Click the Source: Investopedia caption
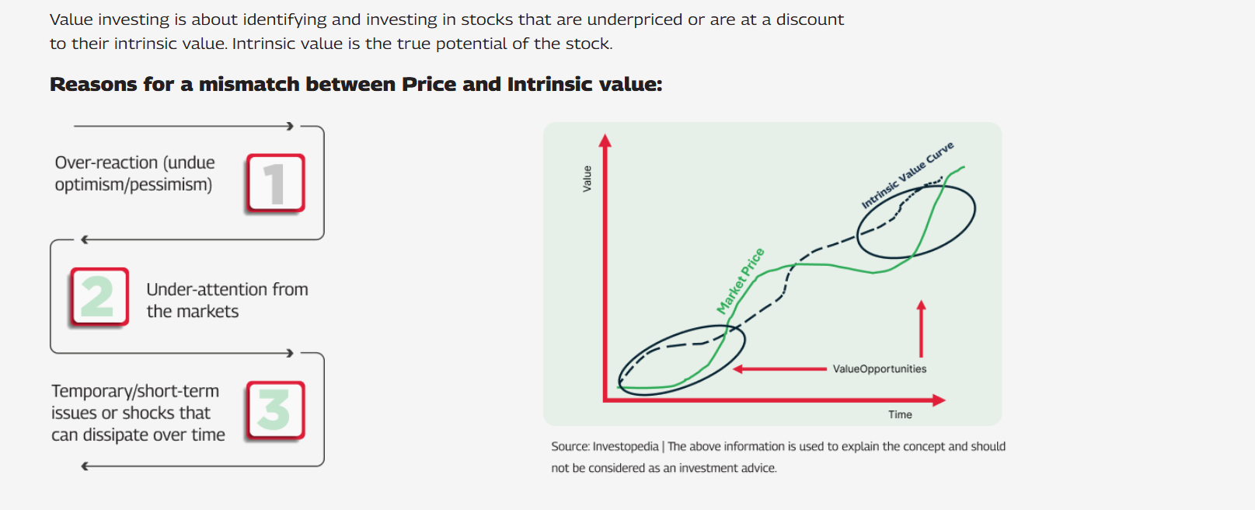The width and height of the screenshot is (1255, 510). (779, 457)
